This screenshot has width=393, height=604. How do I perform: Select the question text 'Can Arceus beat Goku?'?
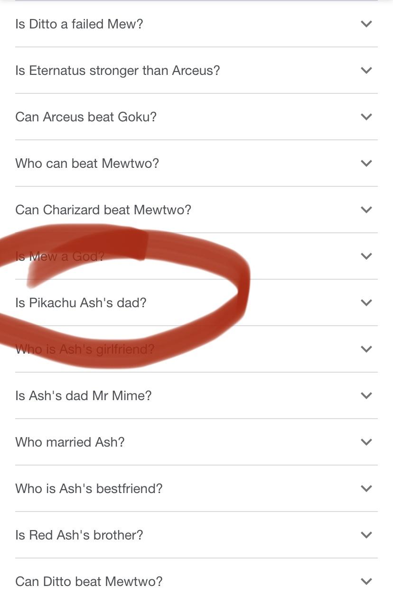tap(86, 117)
